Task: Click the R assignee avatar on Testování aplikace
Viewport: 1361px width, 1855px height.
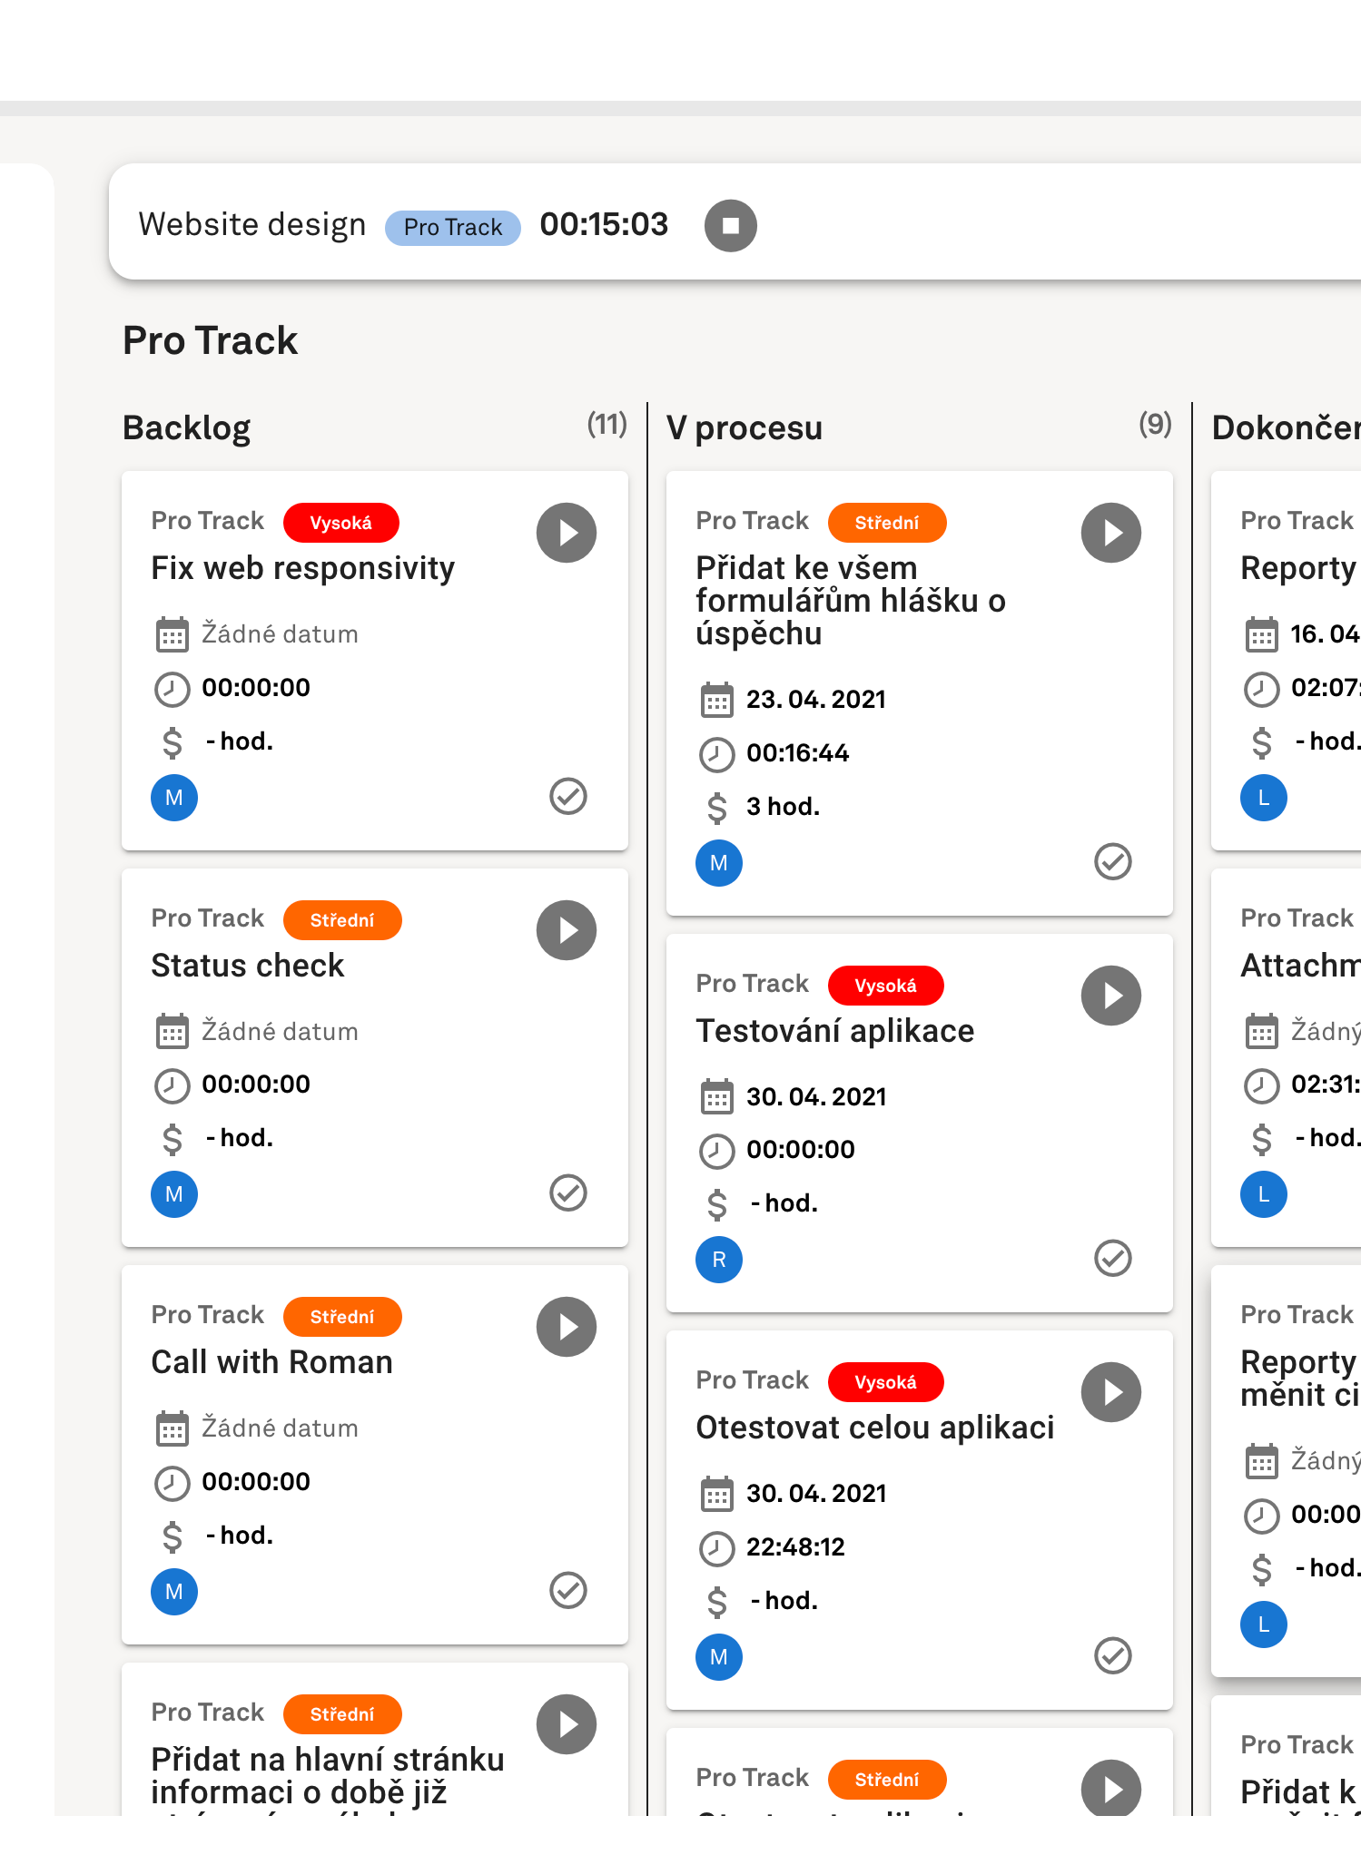Action: pyautogui.click(x=718, y=1260)
